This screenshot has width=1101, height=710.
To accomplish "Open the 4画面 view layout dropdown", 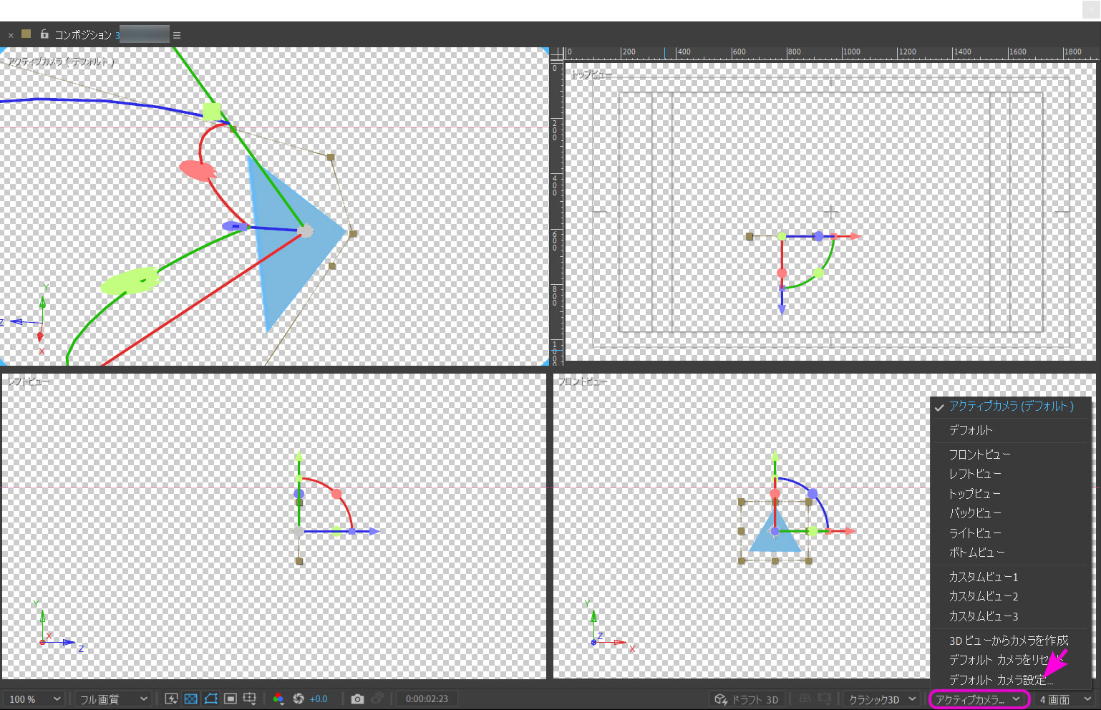I will click(x=1064, y=699).
